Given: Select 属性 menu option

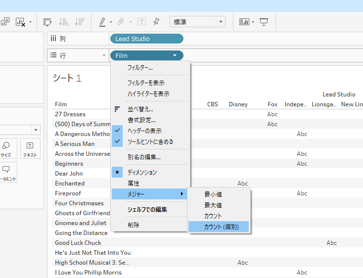Looking at the screenshot, I should (150, 183).
